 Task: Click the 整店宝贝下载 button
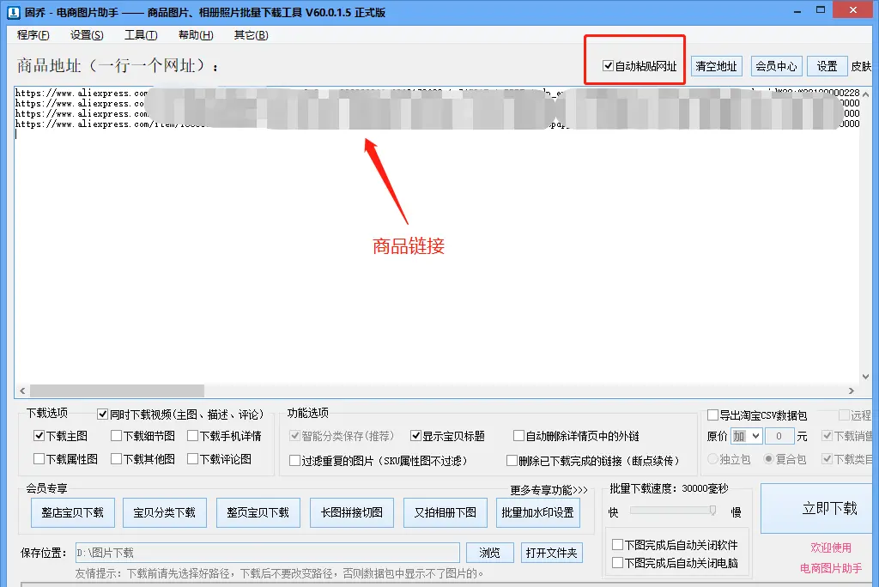click(x=73, y=512)
